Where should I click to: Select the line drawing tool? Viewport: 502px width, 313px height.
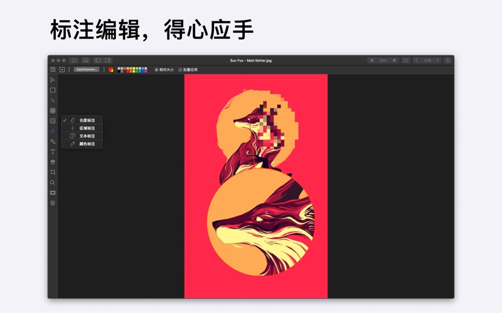click(x=53, y=100)
